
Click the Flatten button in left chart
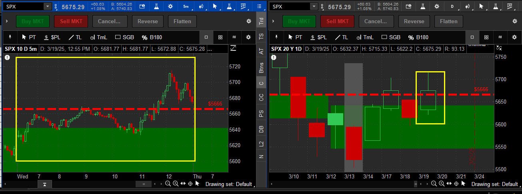pos(182,21)
